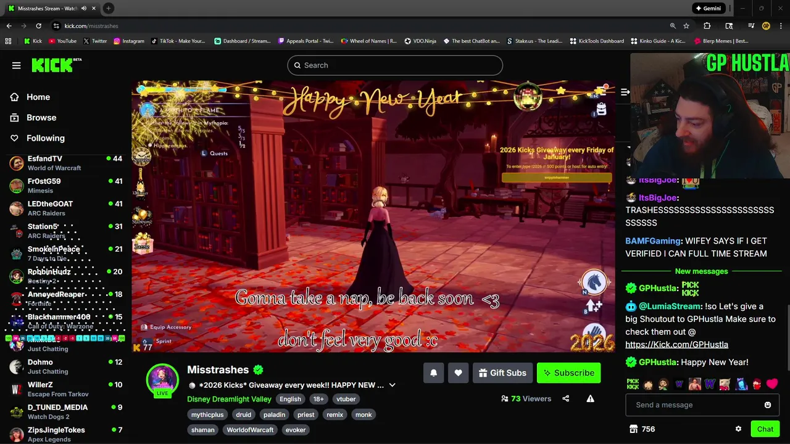Image resolution: width=790 pixels, height=444 pixels.
Task: Reload the page
Action: click(x=38, y=26)
